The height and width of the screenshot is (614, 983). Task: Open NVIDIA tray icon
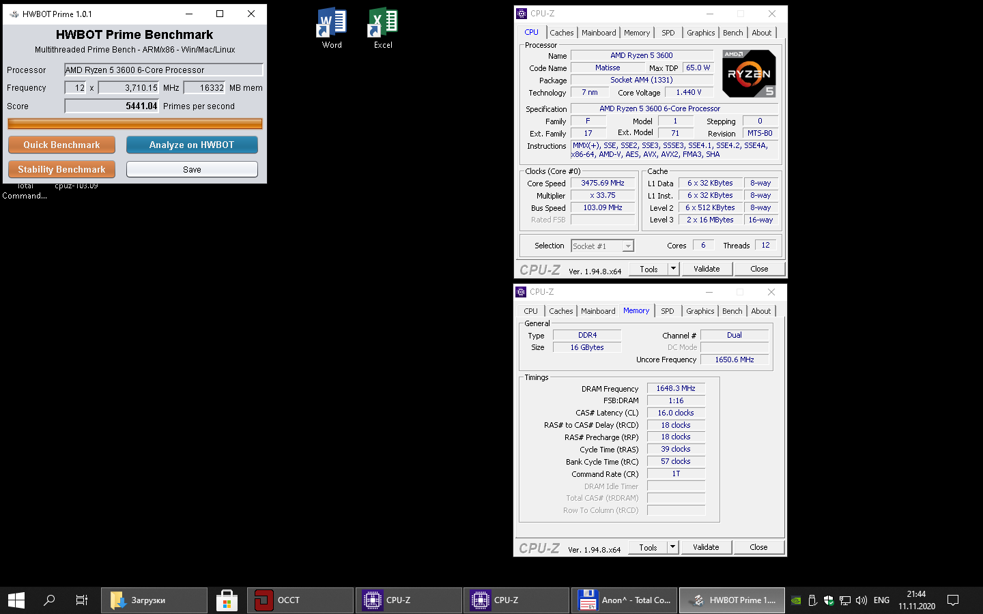coord(796,600)
